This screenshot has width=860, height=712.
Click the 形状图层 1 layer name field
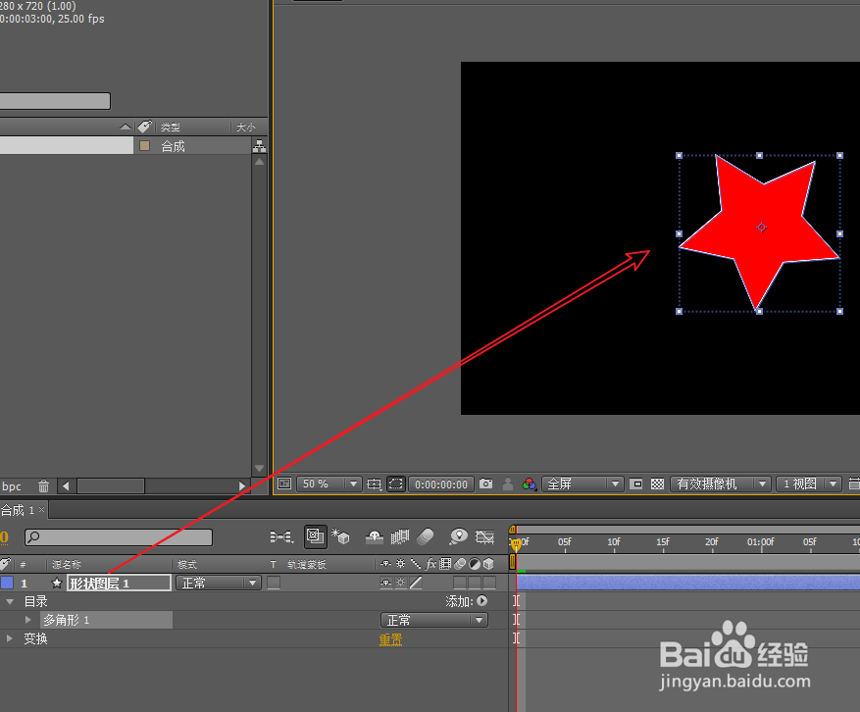click(119, 584)
